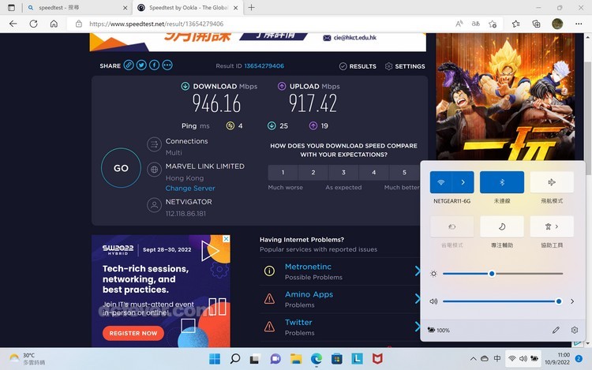Click the user icon beside NETVIGATOR

(154, 206)
